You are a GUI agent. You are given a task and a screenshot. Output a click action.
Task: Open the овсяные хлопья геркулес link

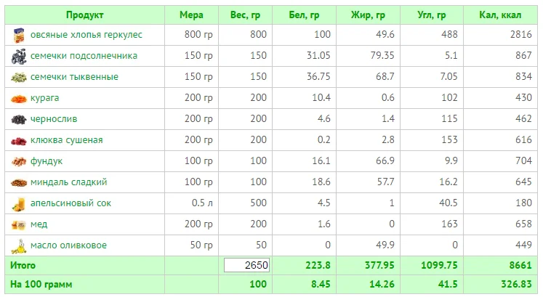point(87,35)
